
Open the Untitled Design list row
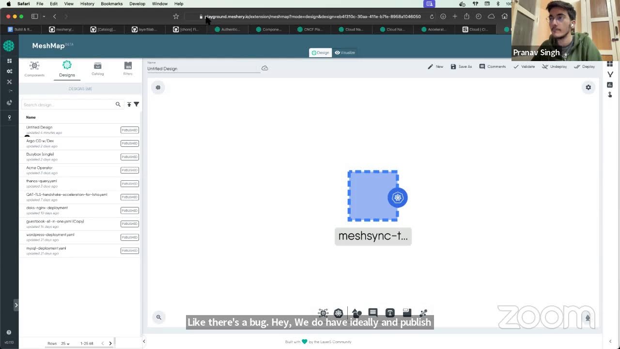(x=80, y=130)
